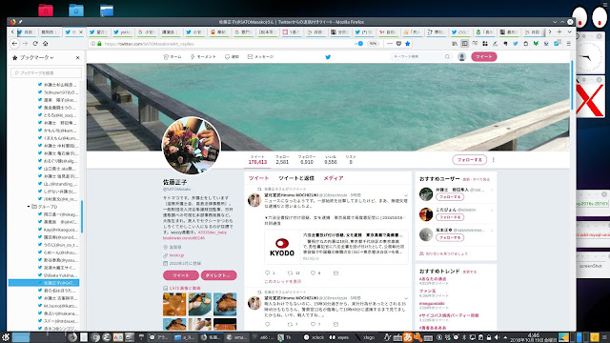Collapse the グループD bookmark folder
Screen dimensions: 610x343
(29, 207)
